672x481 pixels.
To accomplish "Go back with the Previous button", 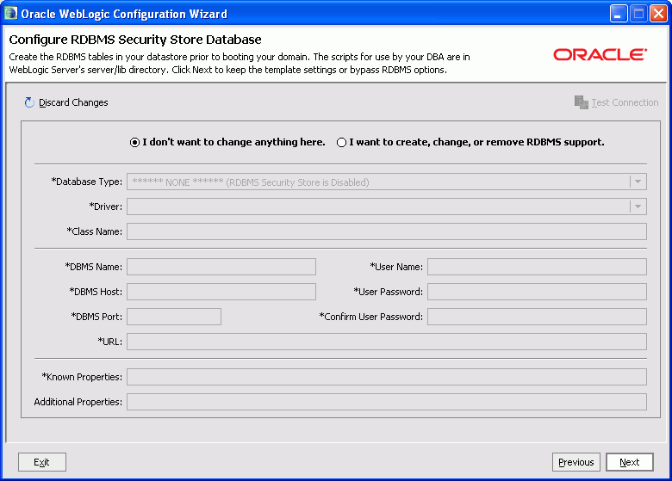I will click(x=576, y=462).
